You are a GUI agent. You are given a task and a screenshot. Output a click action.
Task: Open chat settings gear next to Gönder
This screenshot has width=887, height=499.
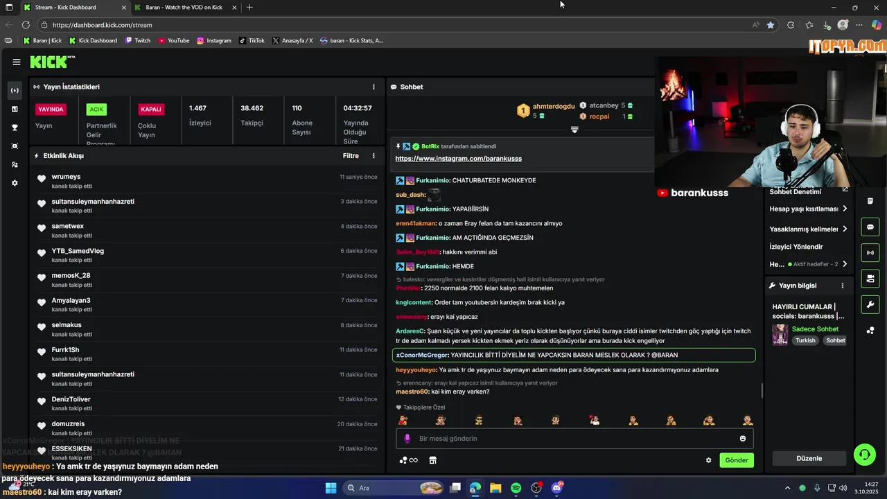(708, 460)
